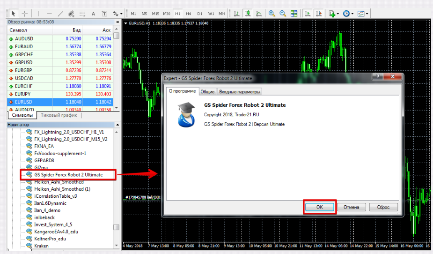Switch timeframe to M5
Image resolution: width=433 pixels, height=254 pixels.
click(x=144, y=14)
